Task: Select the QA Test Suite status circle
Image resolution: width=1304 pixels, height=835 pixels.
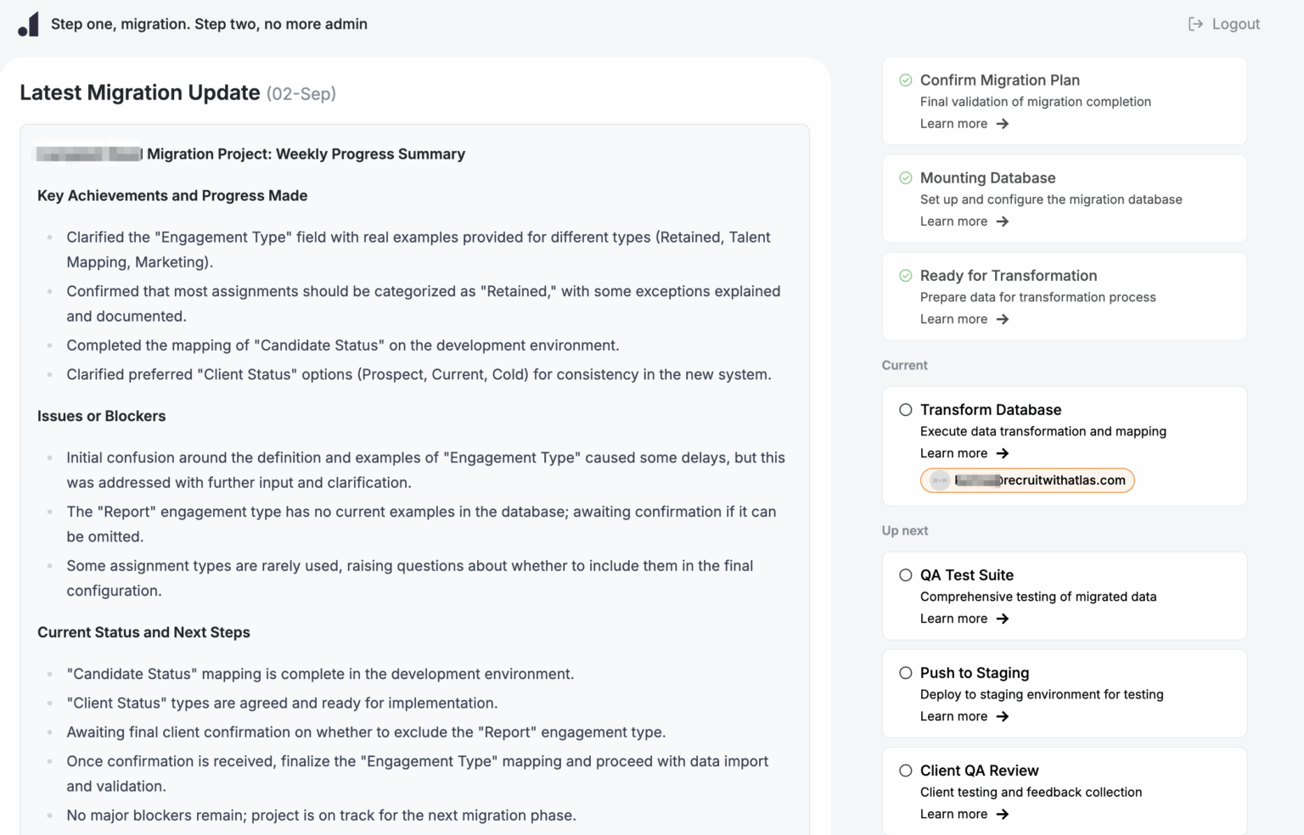Action: coord(905,574)
